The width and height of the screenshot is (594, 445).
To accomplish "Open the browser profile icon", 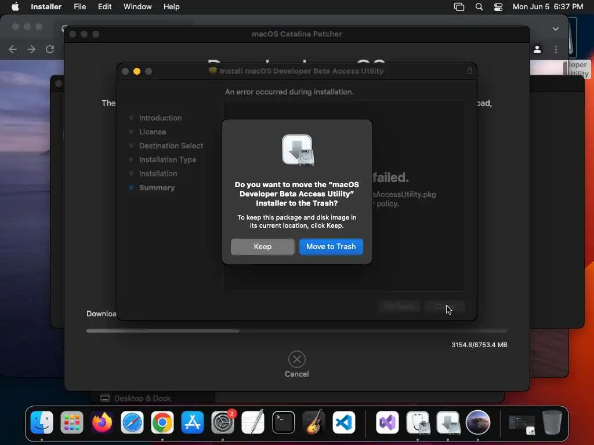I will 537,50.
